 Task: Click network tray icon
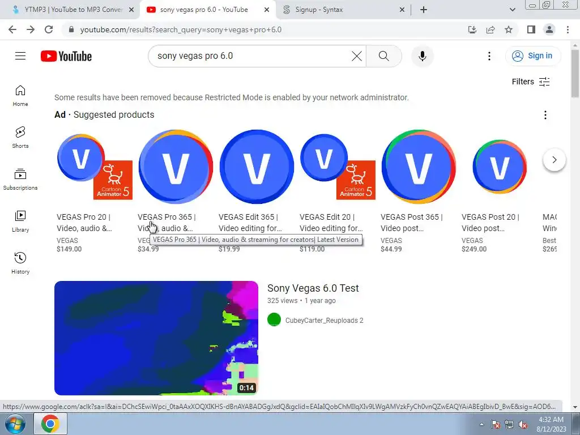tap(509, 425)
